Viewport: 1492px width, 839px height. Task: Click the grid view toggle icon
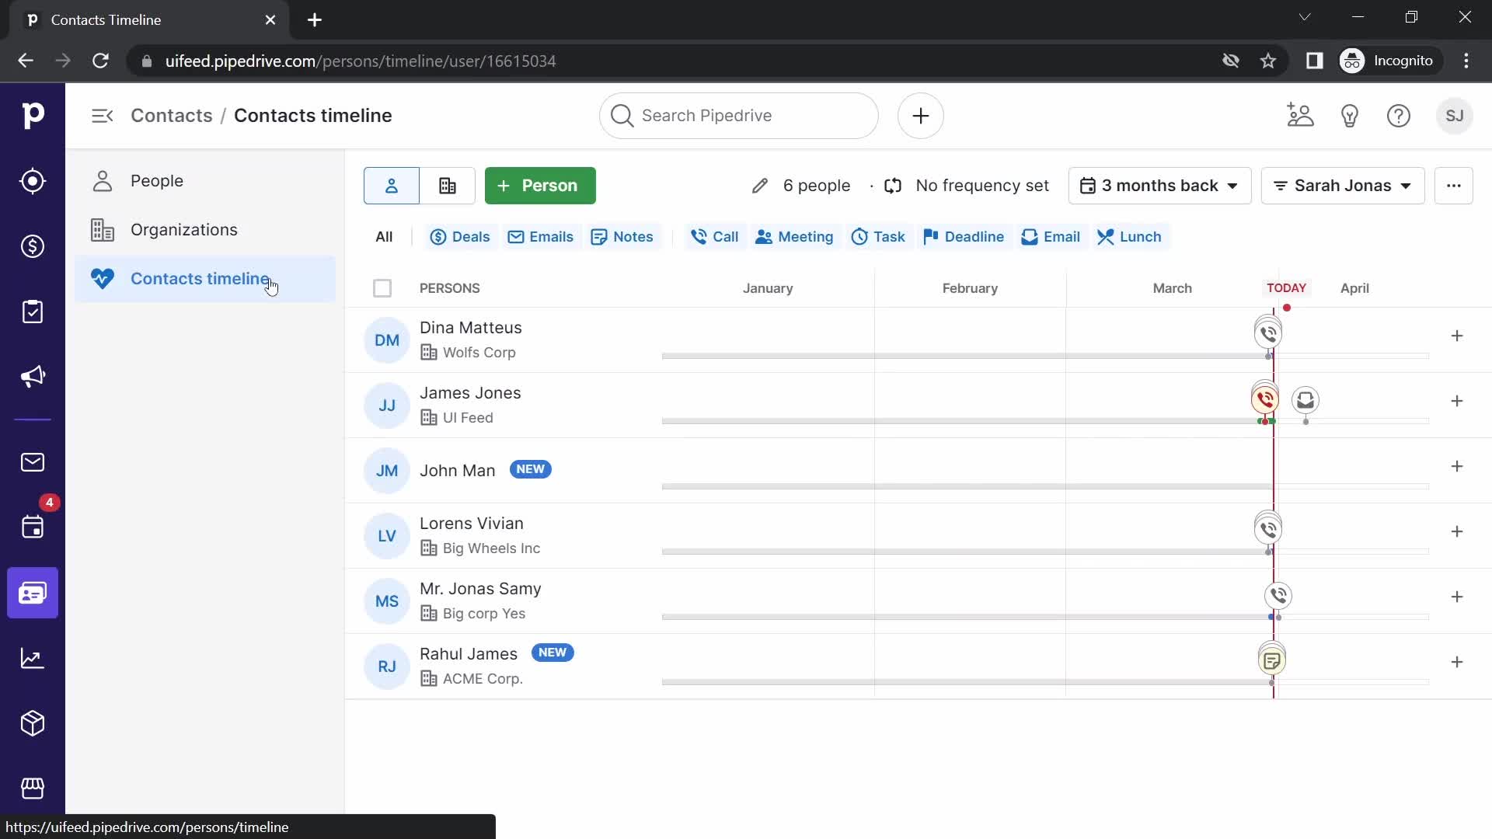pyautogui.click(x=446, y=186)
